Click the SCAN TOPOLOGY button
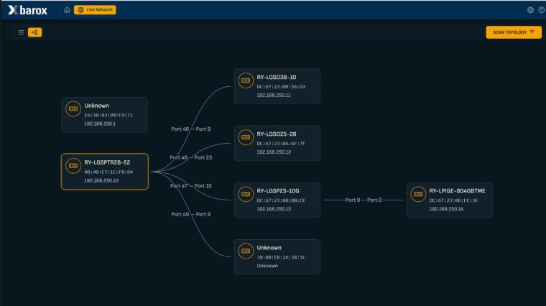546x306 pixels. (514, 32)
